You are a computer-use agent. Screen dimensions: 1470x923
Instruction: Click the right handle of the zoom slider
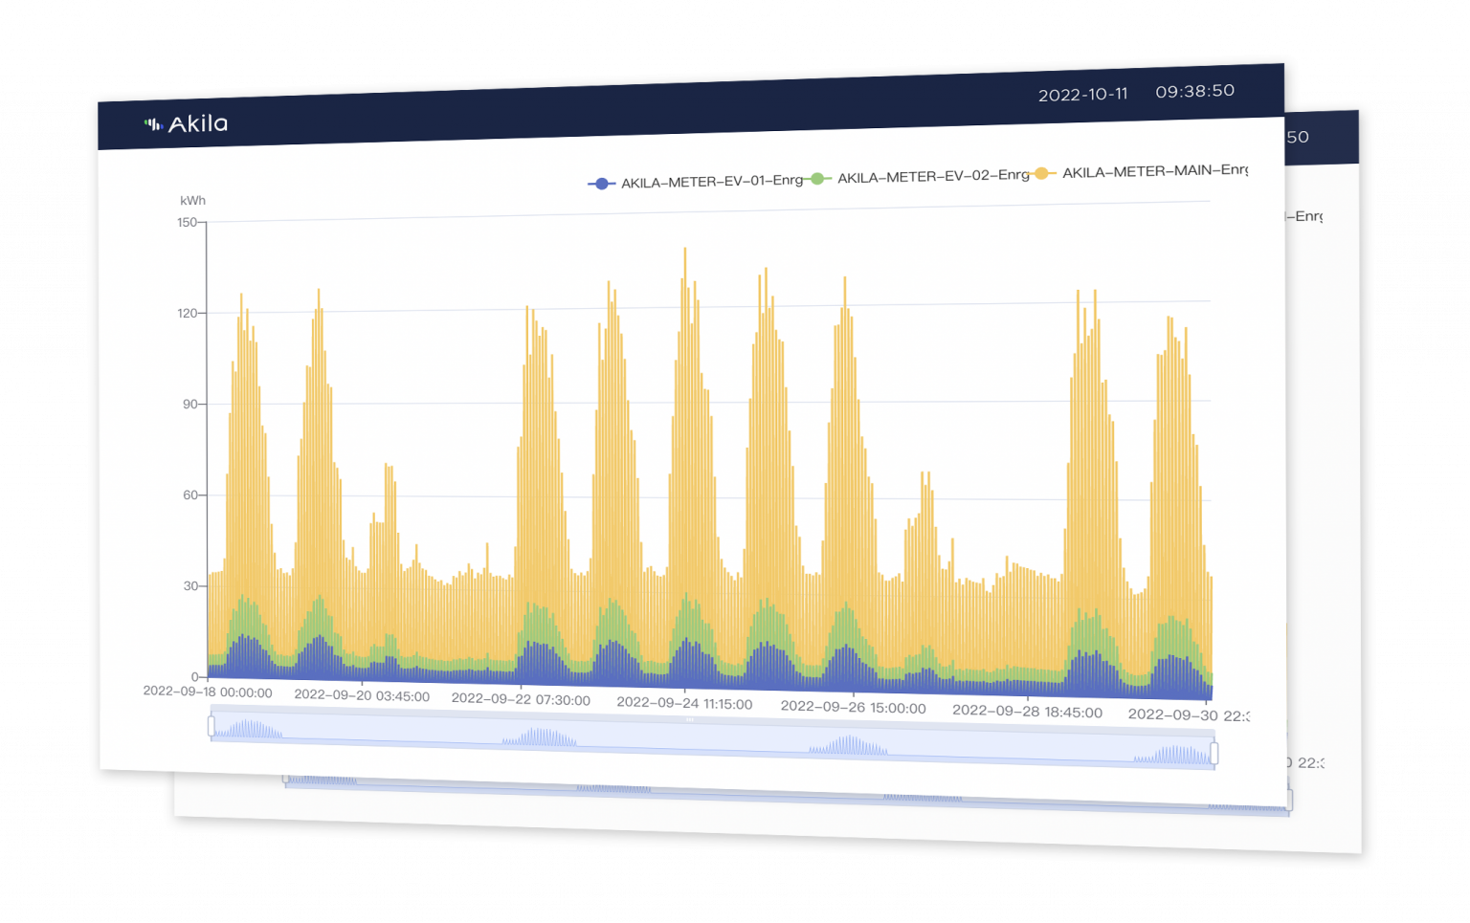point(1214,753)
